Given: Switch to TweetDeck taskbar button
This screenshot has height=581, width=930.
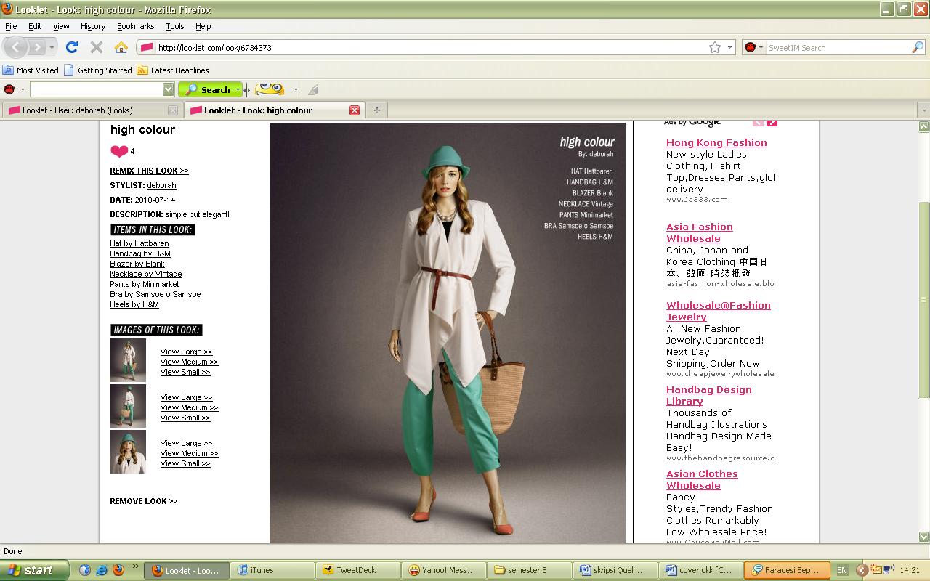Looking at the screenshot, I should coord(357,570).
